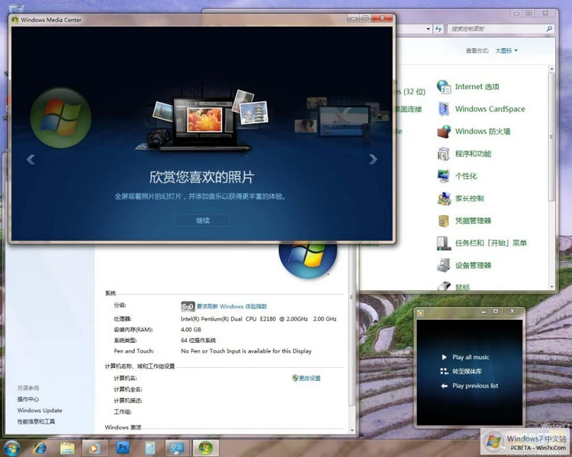
Task: Click the TV screen thumbnail in Media Center
Action: (345, 120)
